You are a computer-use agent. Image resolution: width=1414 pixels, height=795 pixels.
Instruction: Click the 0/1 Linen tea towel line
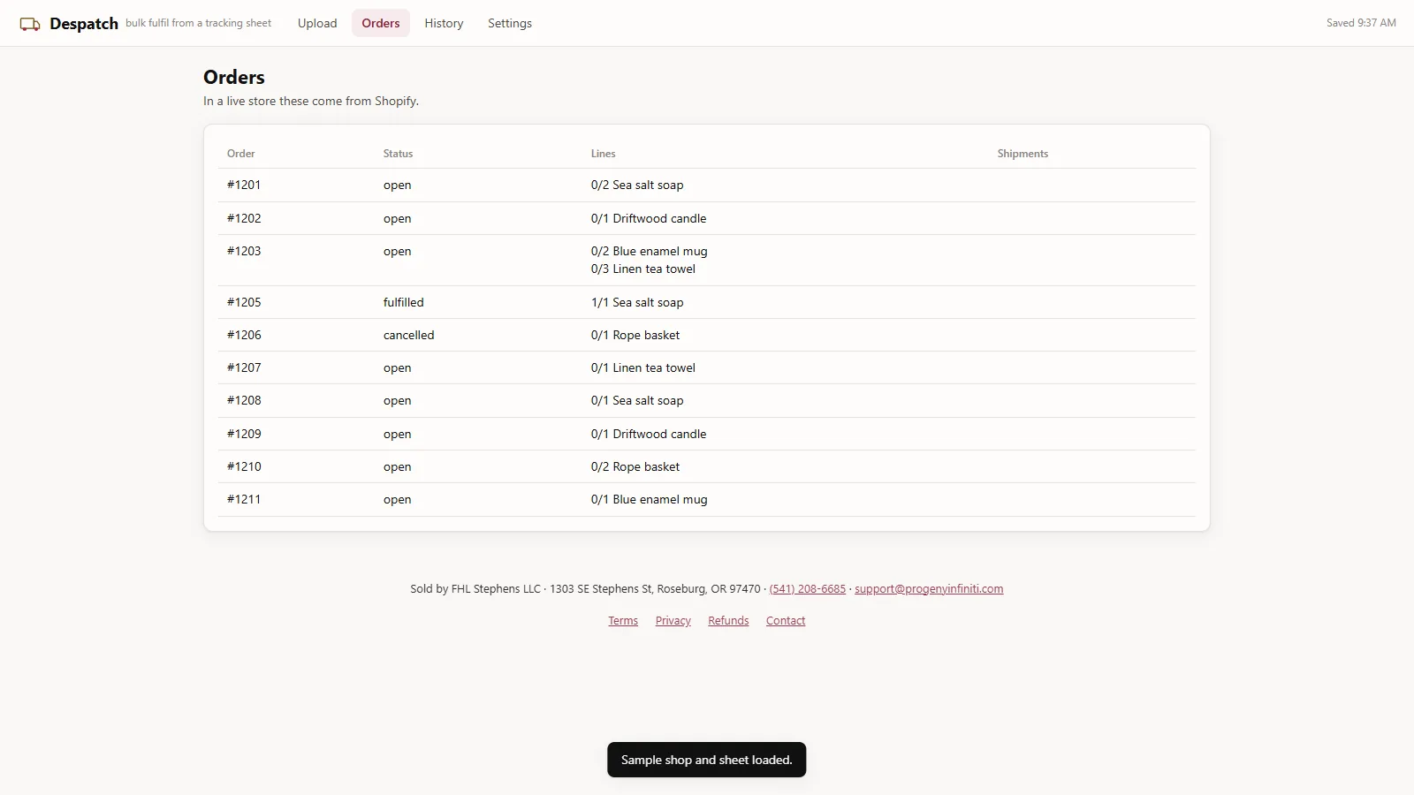click(643, 367)
